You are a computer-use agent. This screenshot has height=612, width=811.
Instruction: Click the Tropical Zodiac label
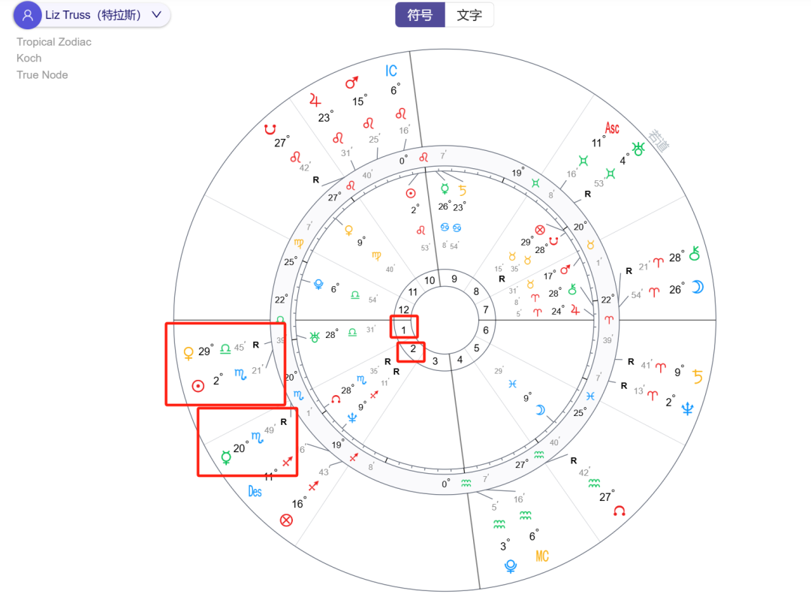tap(54, 42)
